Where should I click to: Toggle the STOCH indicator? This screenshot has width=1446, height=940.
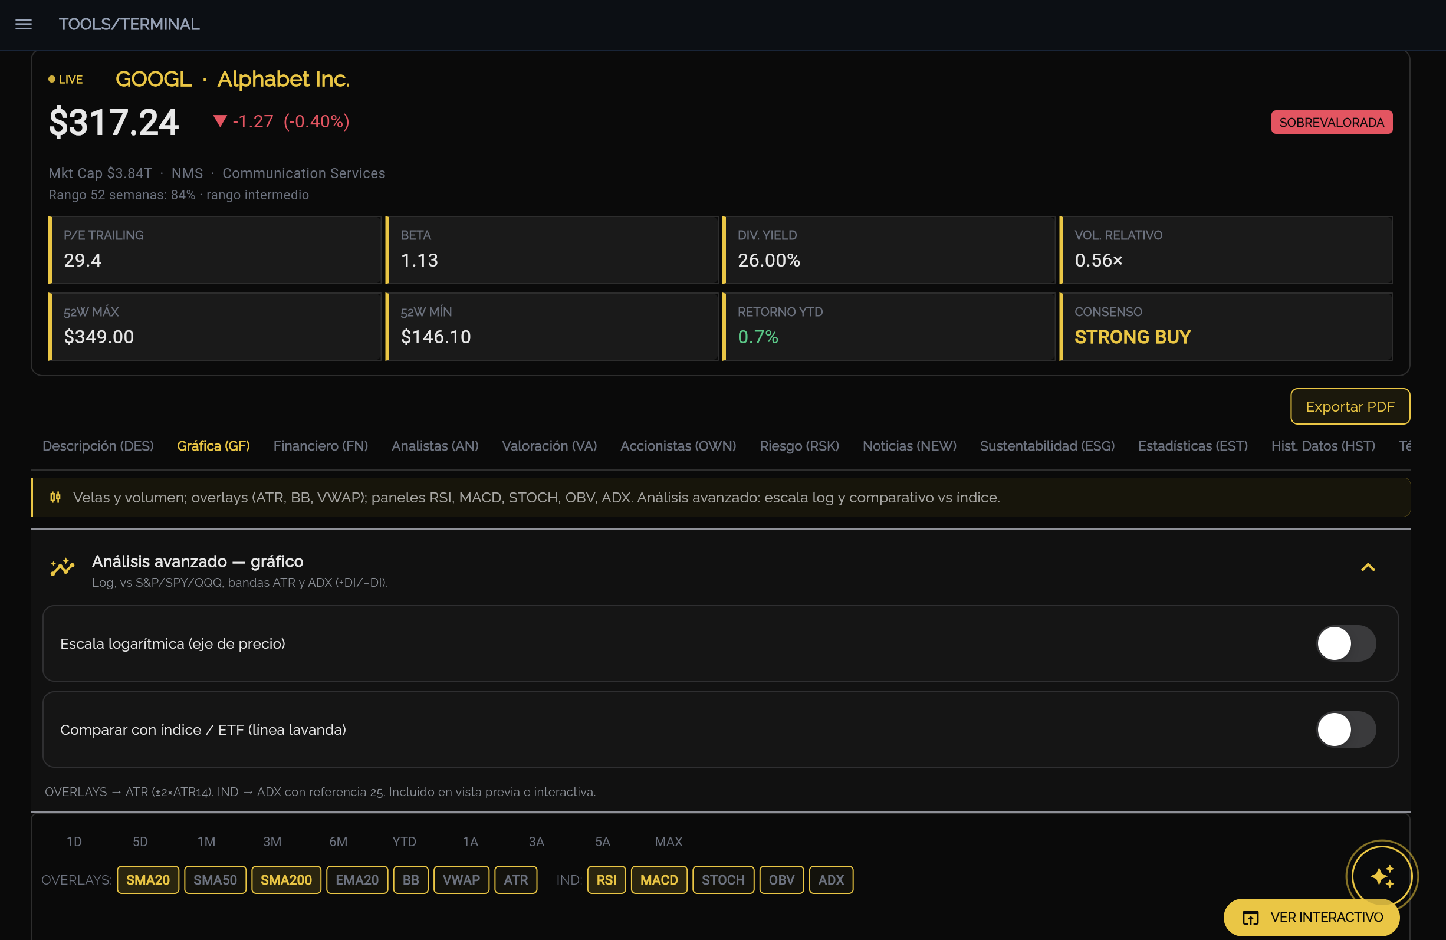pos(723,880)
